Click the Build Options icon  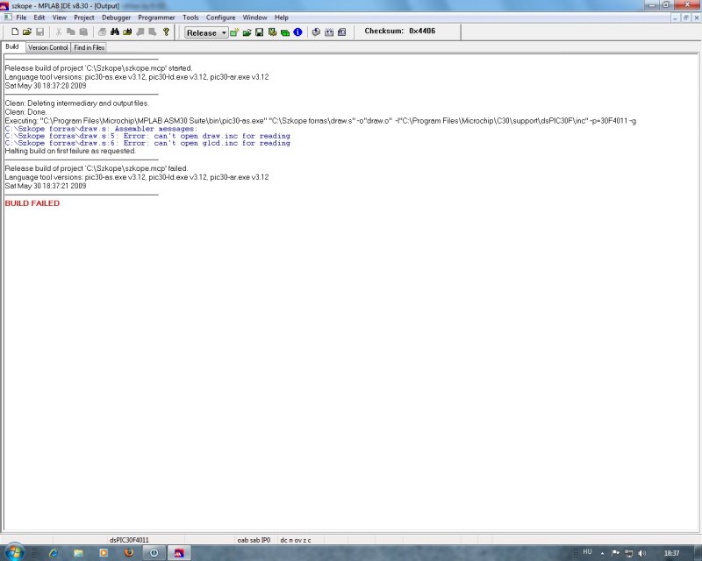pyautogui.click(x=272, y=32)
